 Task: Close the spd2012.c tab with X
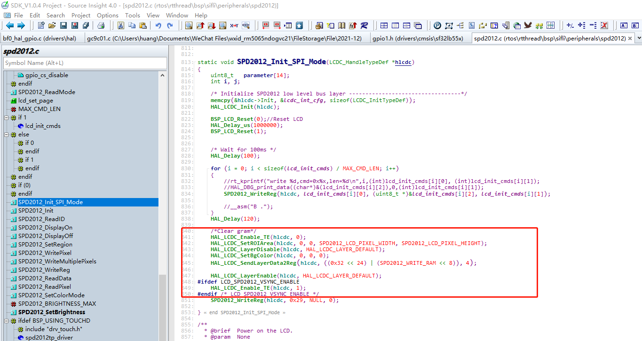pyautogui.click(x=631, y=39)
